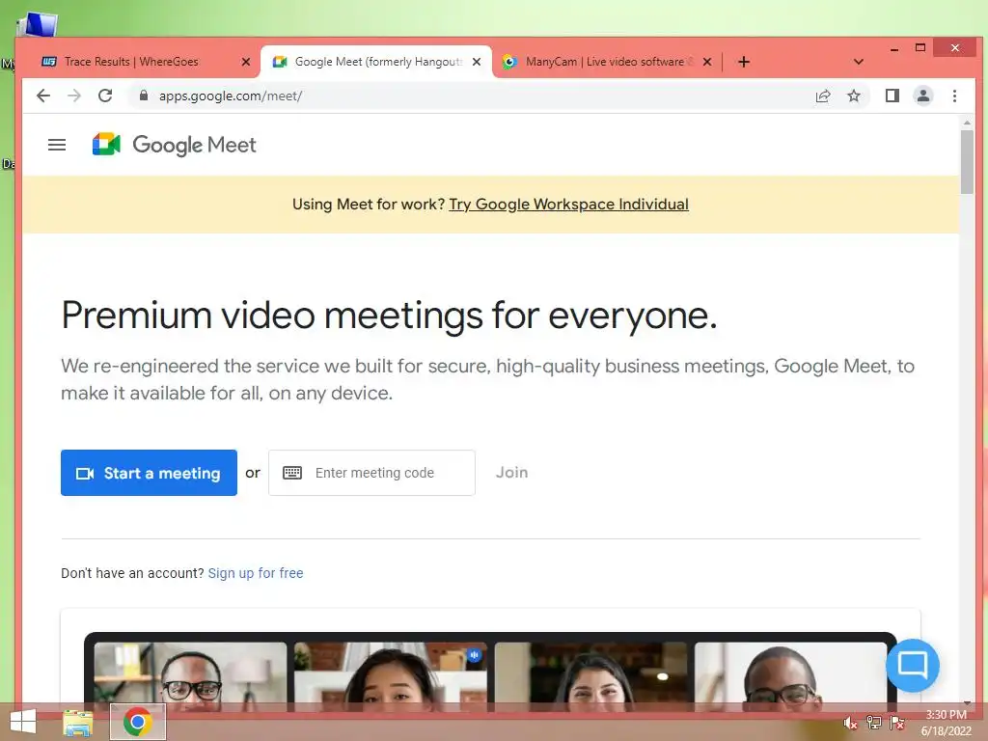Click the Google Meet logo

tap(174, 145)
